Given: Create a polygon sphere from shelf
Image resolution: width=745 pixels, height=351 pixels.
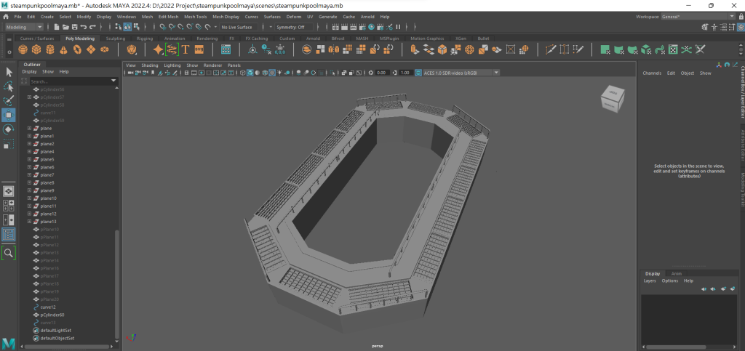Looking at the screenshot, I should (23, 49).
